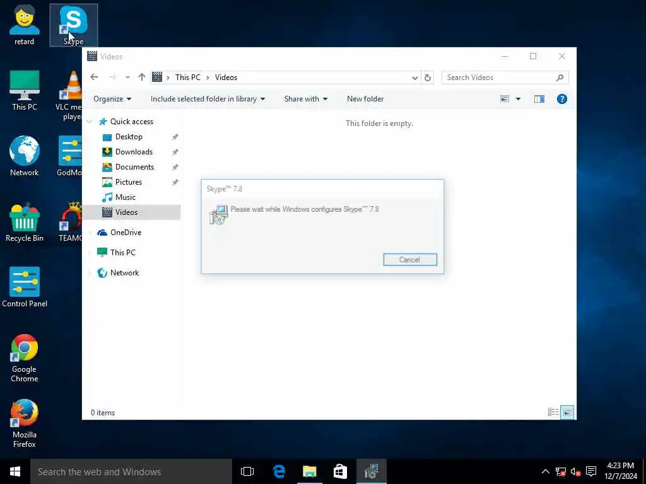Image resolution: width=646 pixels, height=484 pixels.
Task: Select Desktop in Quick access
Action: (x=129, y=137)
